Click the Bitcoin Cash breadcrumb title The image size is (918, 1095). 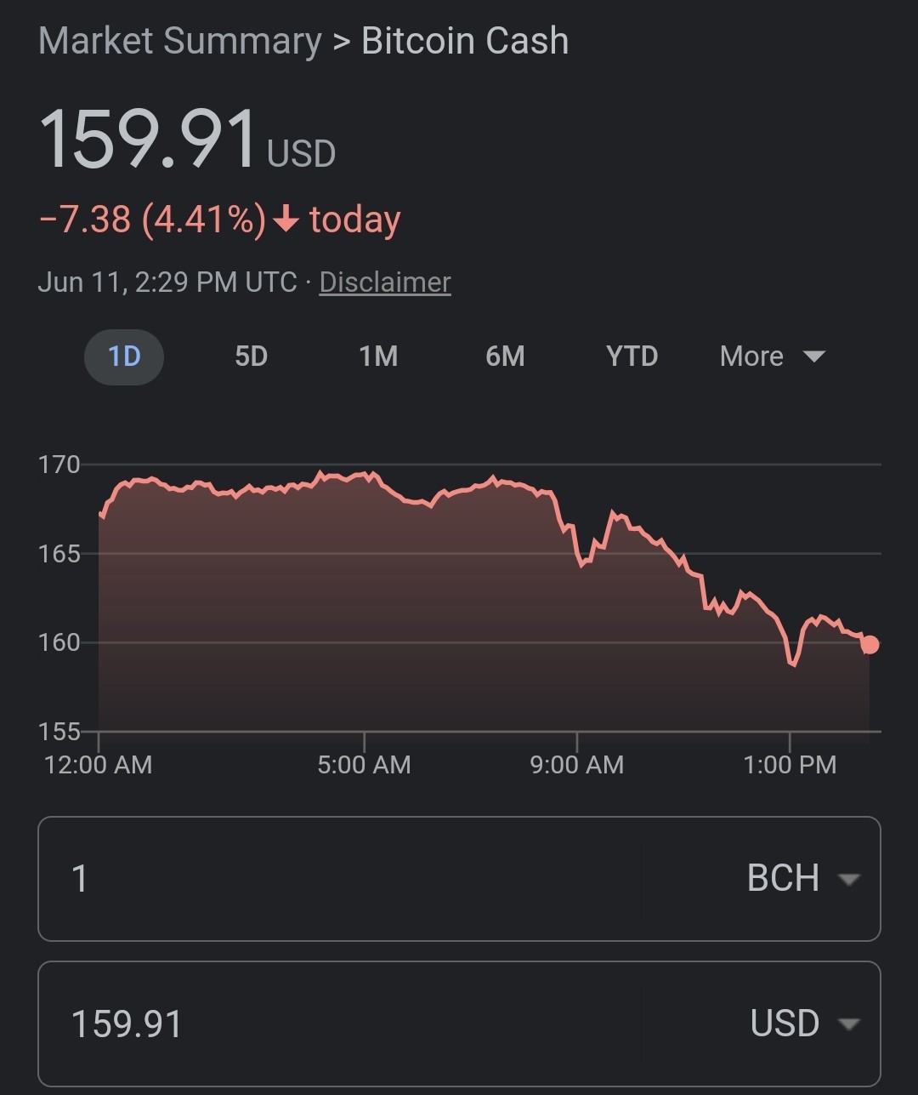(465, 41)
